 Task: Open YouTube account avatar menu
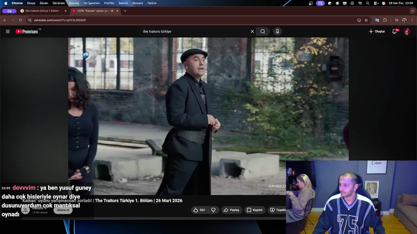click(407, 32)
